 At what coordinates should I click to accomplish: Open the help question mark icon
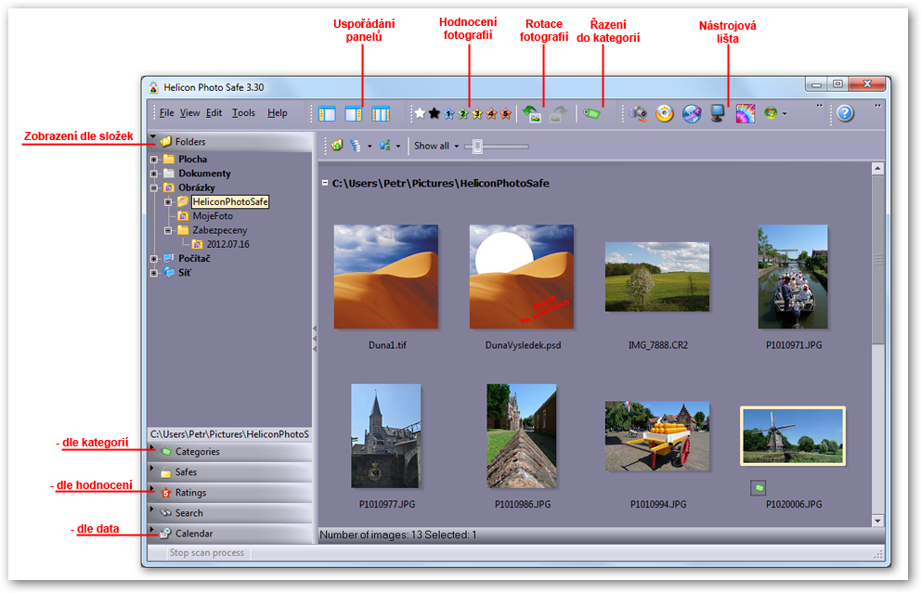845,113
